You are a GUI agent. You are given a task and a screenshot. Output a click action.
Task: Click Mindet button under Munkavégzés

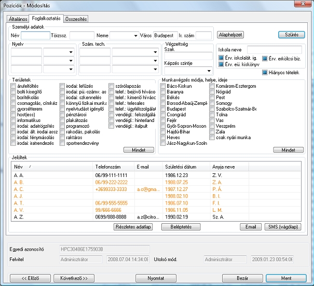(289, 150)
